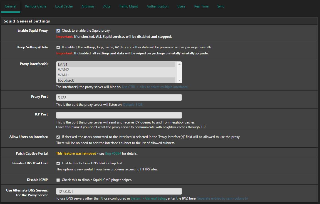Open the Remote Cache tab
This screenshot has height=204, width=320.
pyautogui.click(x=36, y=6)
